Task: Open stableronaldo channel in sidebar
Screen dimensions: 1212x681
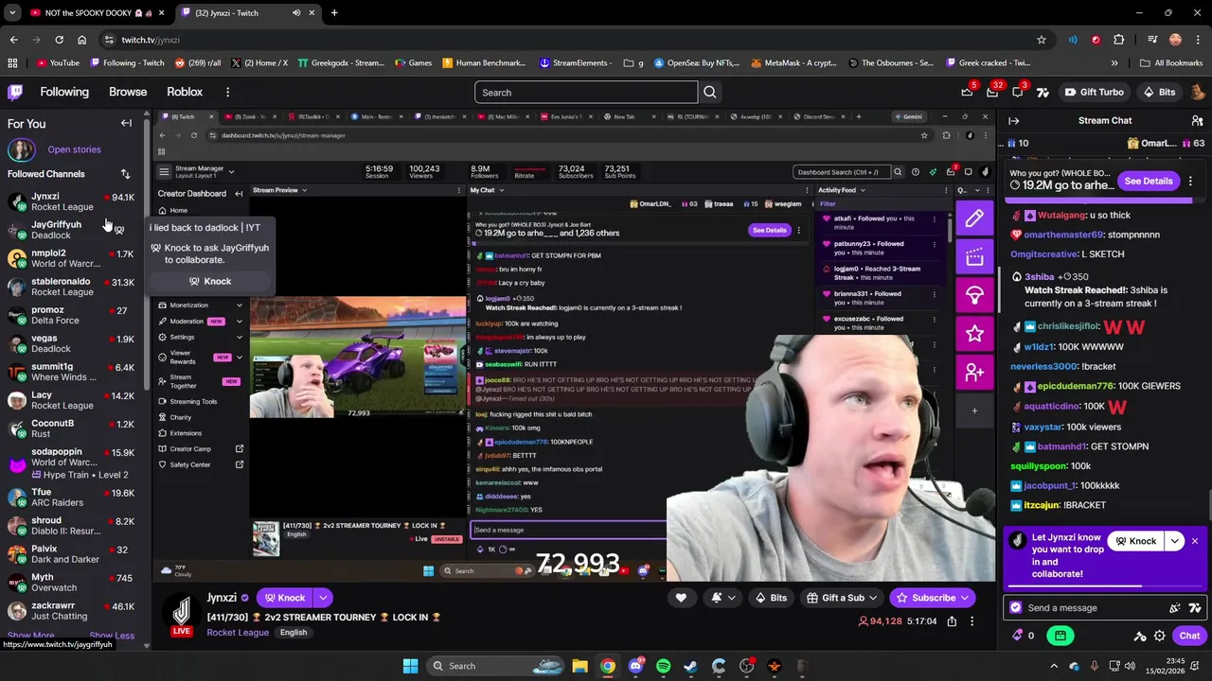Action: (x=74, y=287)
